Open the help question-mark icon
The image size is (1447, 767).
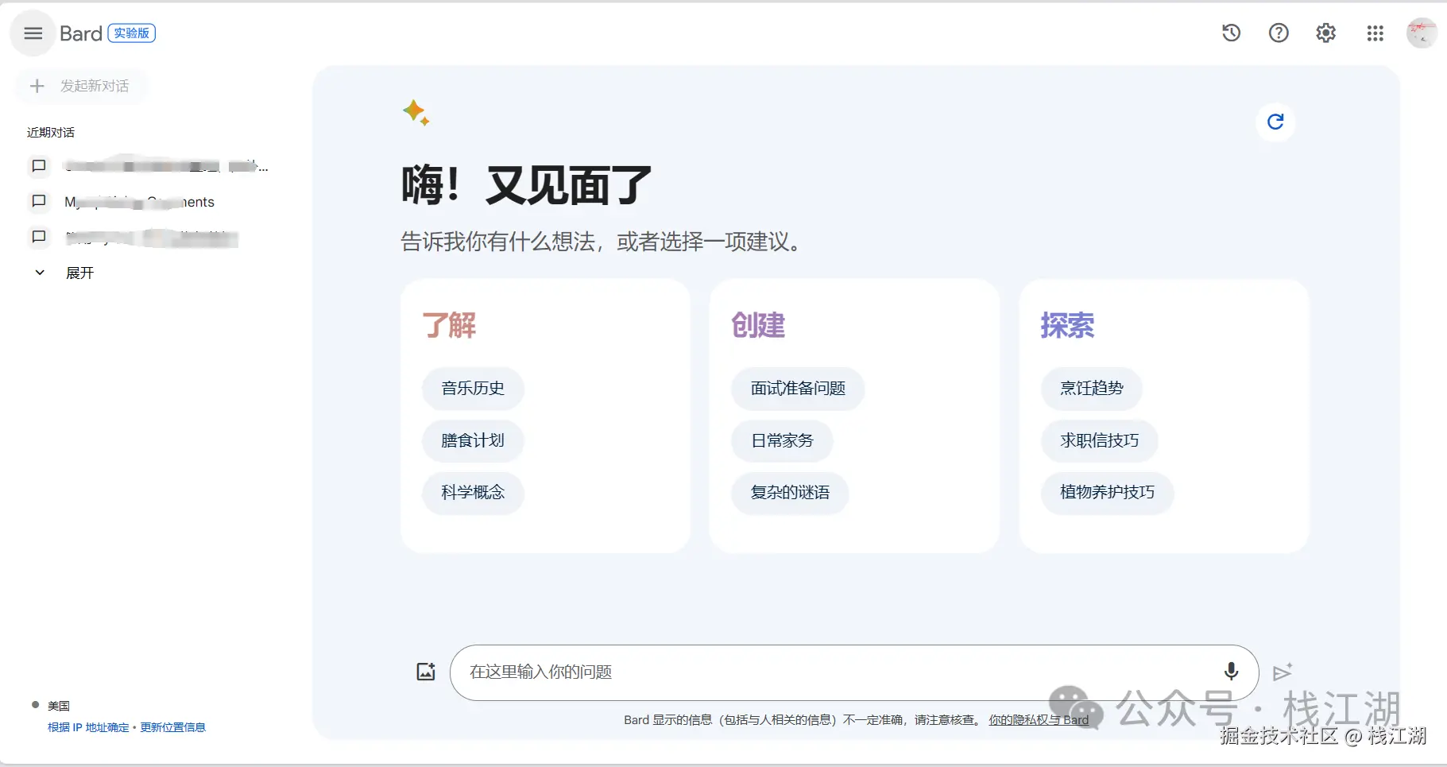(1279, 33)
